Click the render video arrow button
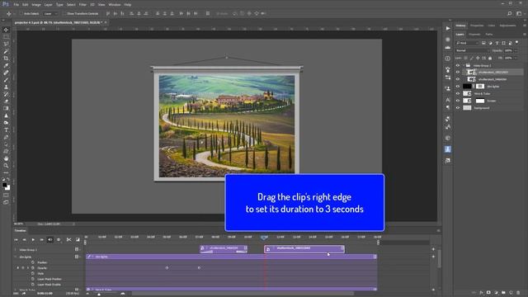This screenshot has width=528, height=297. click(24, 294)
